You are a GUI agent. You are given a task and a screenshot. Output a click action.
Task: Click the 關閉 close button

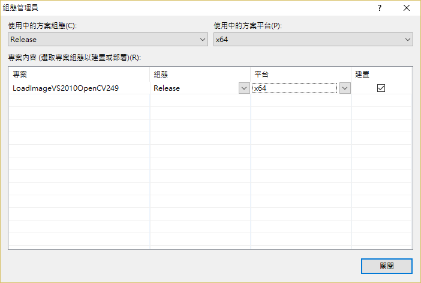point(387,266)
